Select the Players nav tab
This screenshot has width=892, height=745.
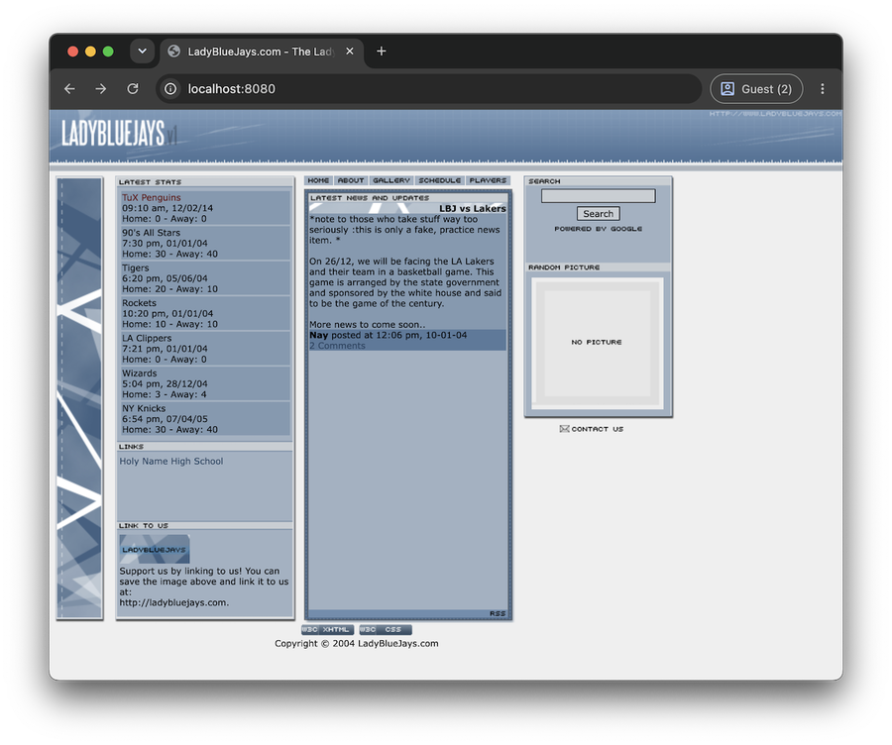[488, 180]
